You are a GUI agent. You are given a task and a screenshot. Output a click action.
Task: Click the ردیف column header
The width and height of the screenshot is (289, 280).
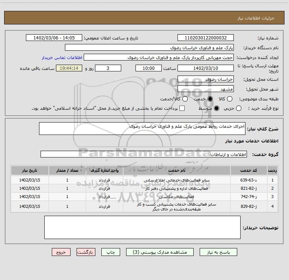[x=272, y=170]
